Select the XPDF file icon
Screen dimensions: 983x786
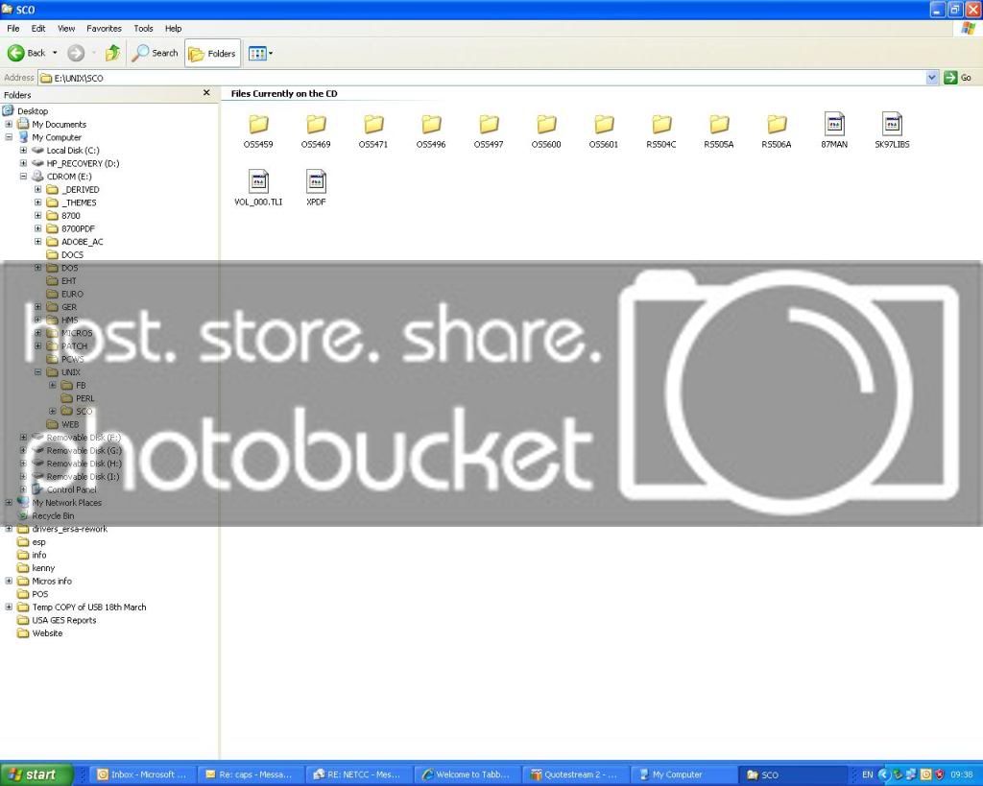coord(316,181)
